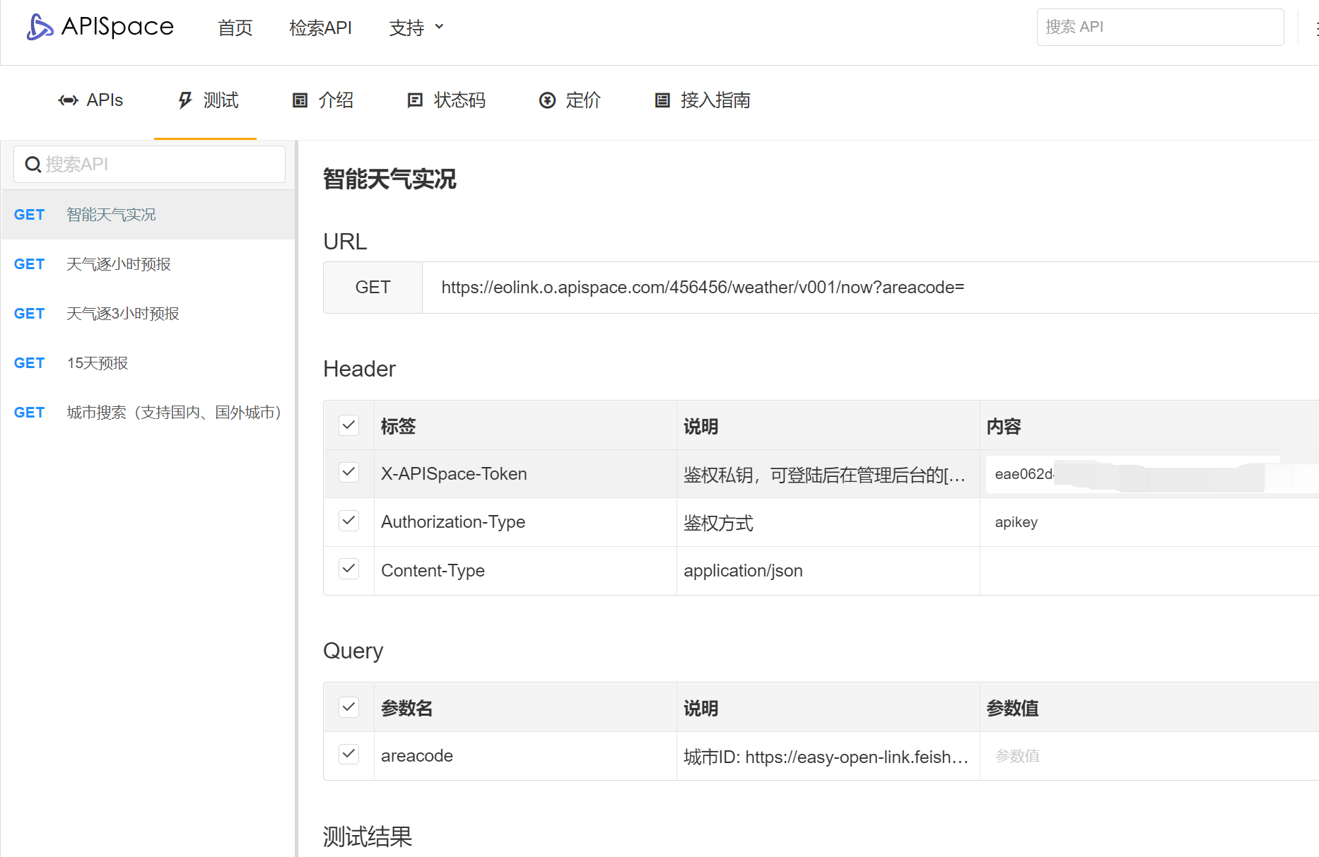Click the magnifier icon in sidebar search
Viewport: 1319px width, 857px height.
coord(33,164)
